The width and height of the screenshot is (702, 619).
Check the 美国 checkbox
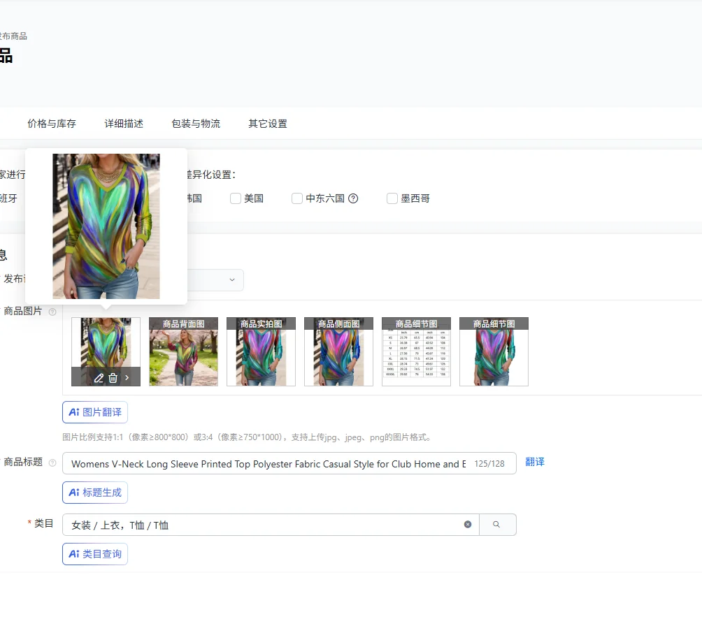click(x=236, y=198)
